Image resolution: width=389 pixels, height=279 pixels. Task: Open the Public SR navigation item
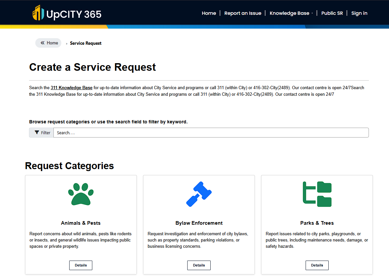pyautogui.click(x=332, y=13)
